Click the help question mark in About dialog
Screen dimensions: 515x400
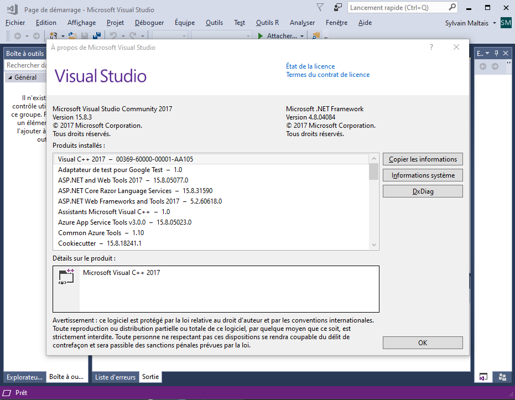(x=431, y=48)
